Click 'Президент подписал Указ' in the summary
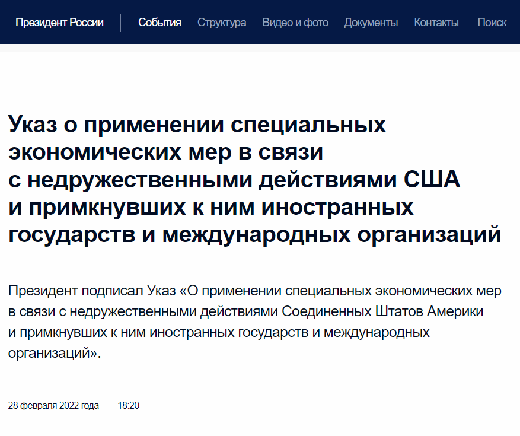Image resolution: width=520 pixels, height=436 pixels. 88,292
